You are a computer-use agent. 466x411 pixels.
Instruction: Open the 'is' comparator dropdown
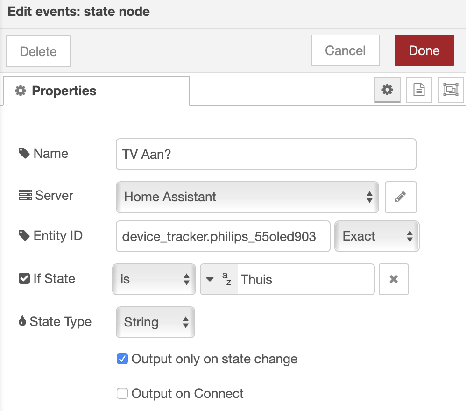(x=154, y=279)
